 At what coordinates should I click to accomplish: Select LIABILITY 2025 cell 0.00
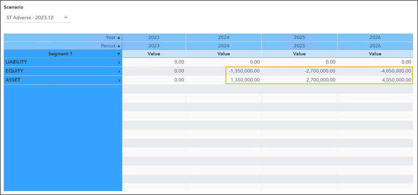(299, 62)
